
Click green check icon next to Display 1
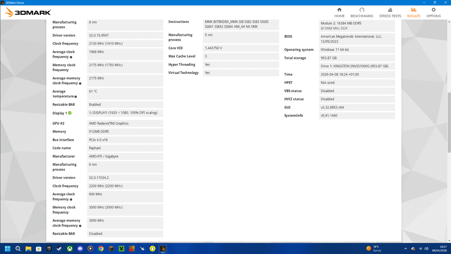coord(70,113)
